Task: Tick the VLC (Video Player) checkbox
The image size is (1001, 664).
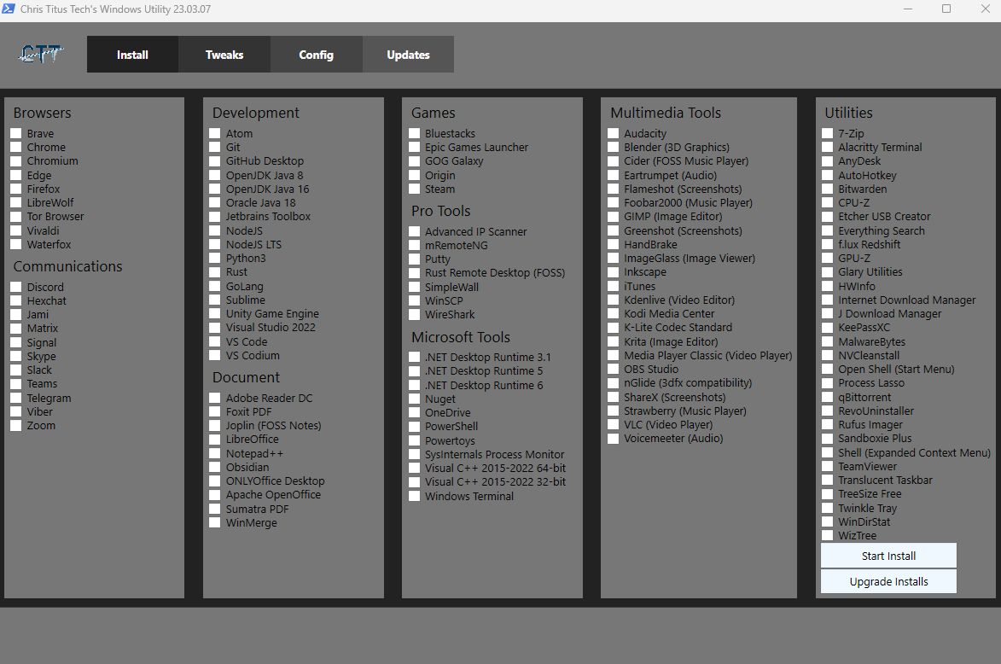Action: click(614, 425)
